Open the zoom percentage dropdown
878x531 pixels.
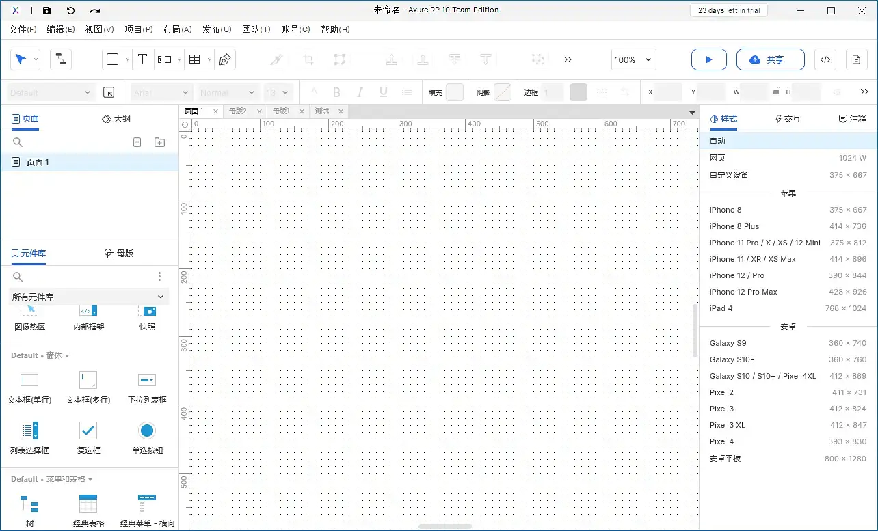(x=633, y=59)
